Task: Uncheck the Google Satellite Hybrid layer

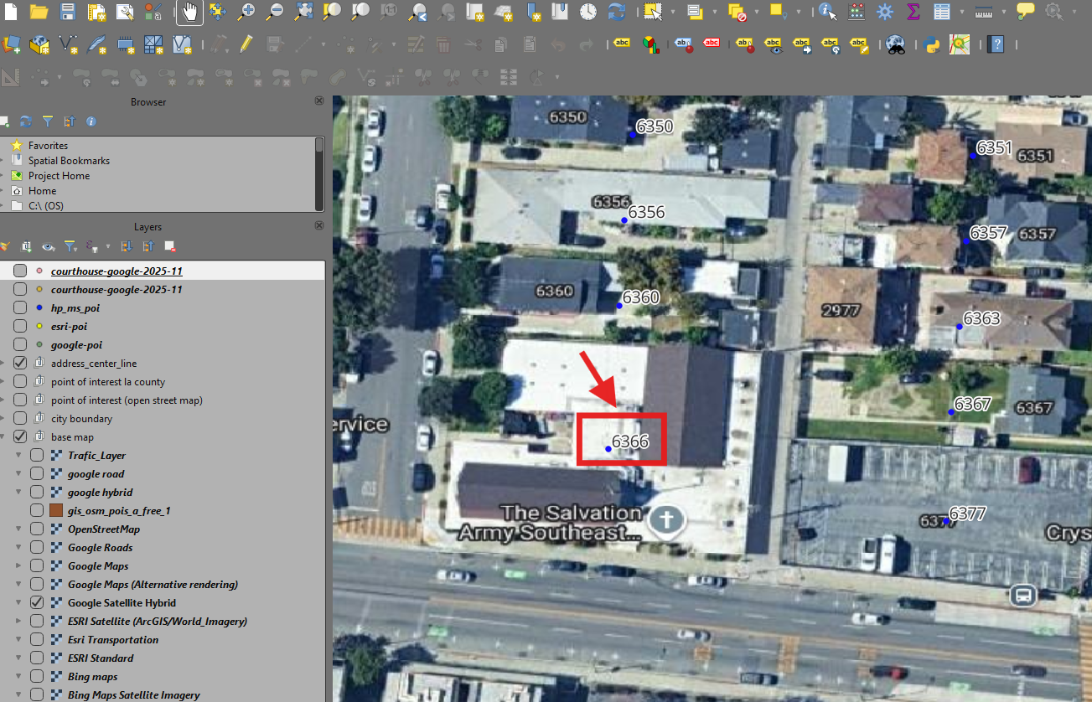Action: pos(37,603)
